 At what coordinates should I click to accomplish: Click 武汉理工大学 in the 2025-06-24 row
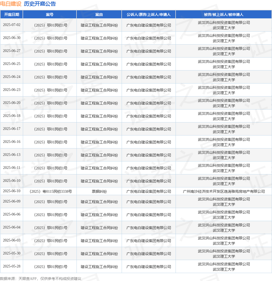pos(224,80)
